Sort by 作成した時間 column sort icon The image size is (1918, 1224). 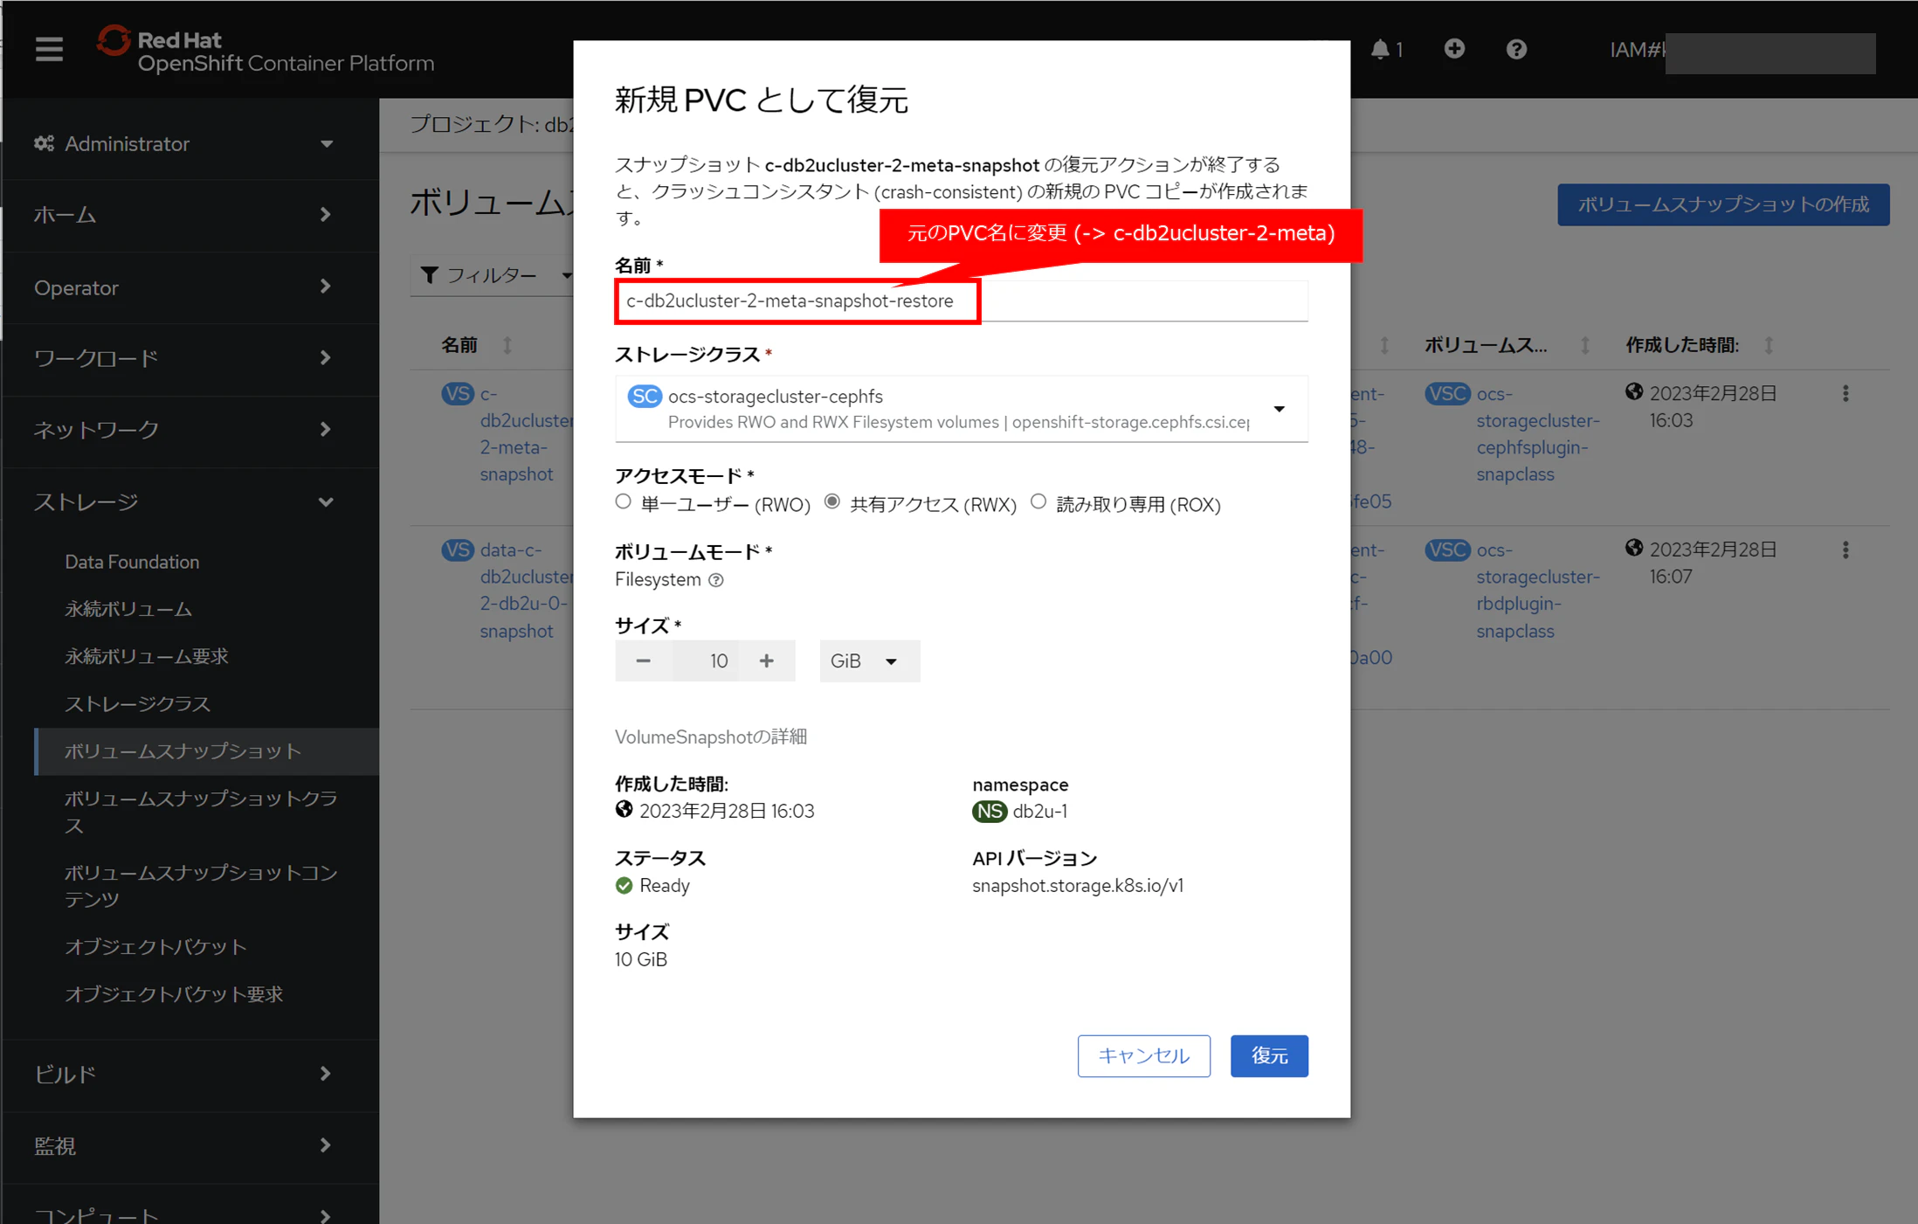click(1769, 345)
